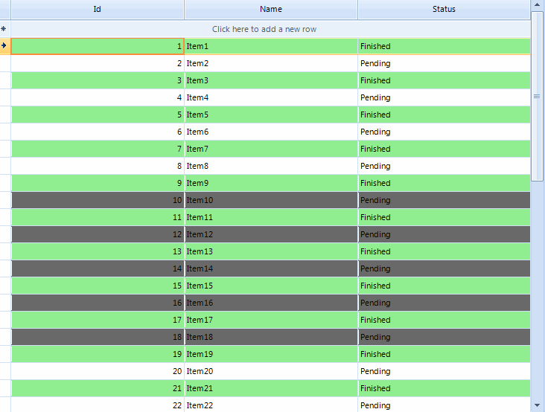Select the Item1 name cell

(x=271, y=46)
